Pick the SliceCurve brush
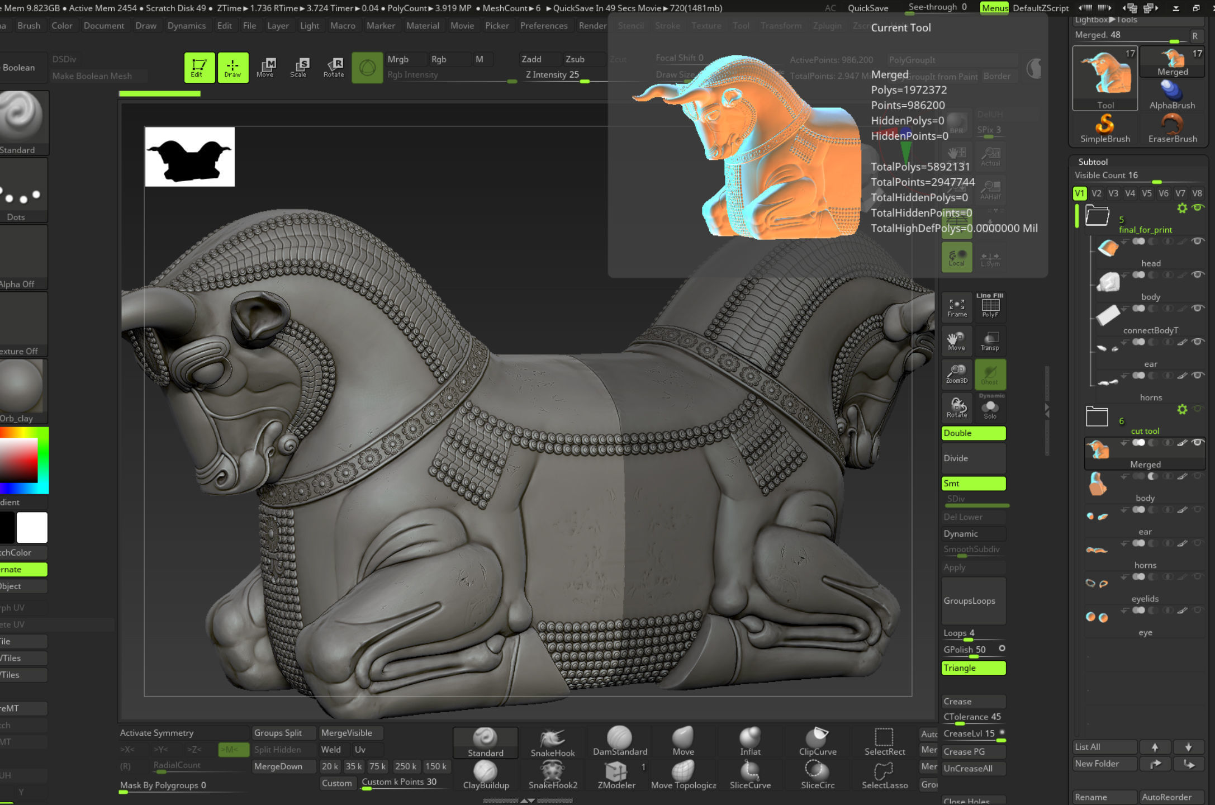This screenshot has height=805, width=1215. (x=750, y=775)
